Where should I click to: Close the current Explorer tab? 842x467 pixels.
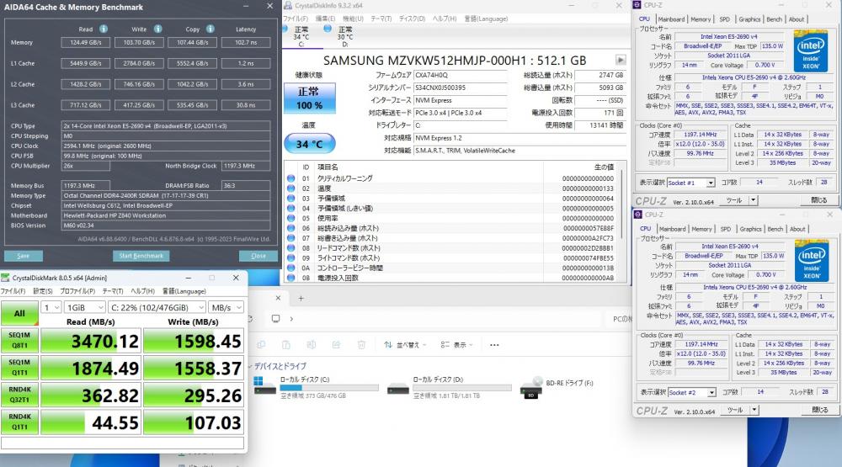pyautogui.click(x=278, y=298)
